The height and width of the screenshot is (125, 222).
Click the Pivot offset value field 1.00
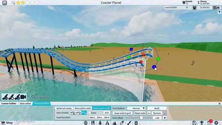[x=157, y=118]
